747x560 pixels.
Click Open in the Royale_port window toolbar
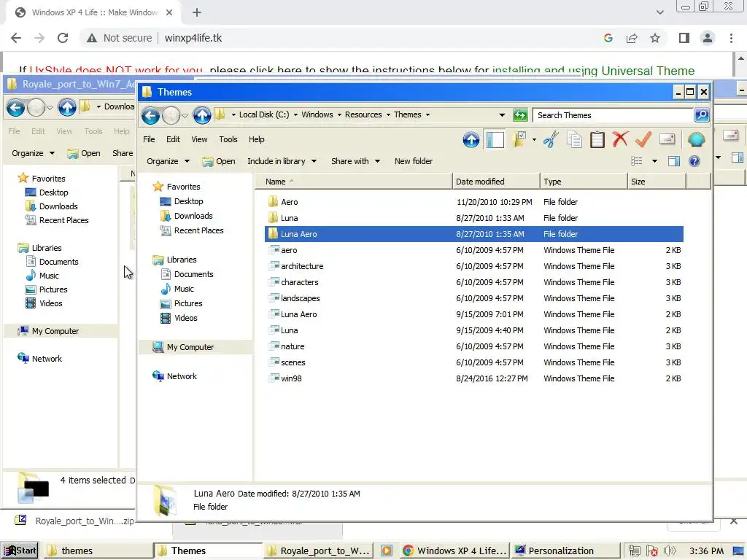coord(84,153)
